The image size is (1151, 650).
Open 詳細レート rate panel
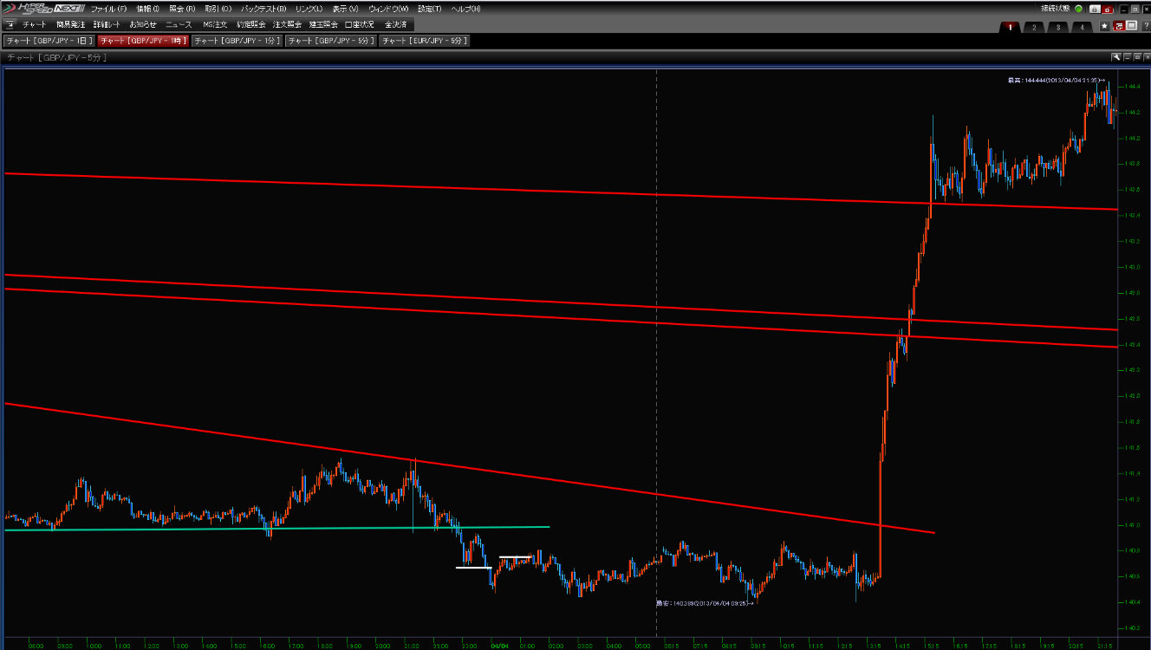[107, 24]
